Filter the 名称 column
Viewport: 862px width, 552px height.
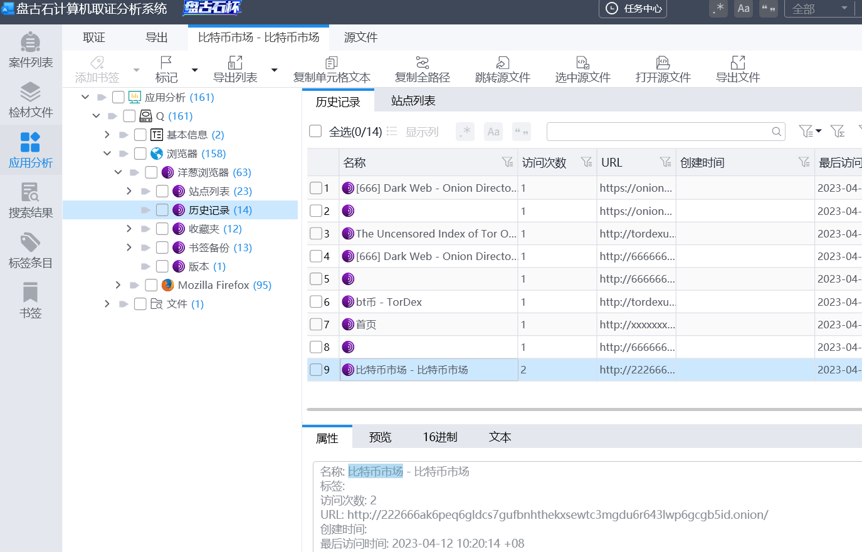508,162
